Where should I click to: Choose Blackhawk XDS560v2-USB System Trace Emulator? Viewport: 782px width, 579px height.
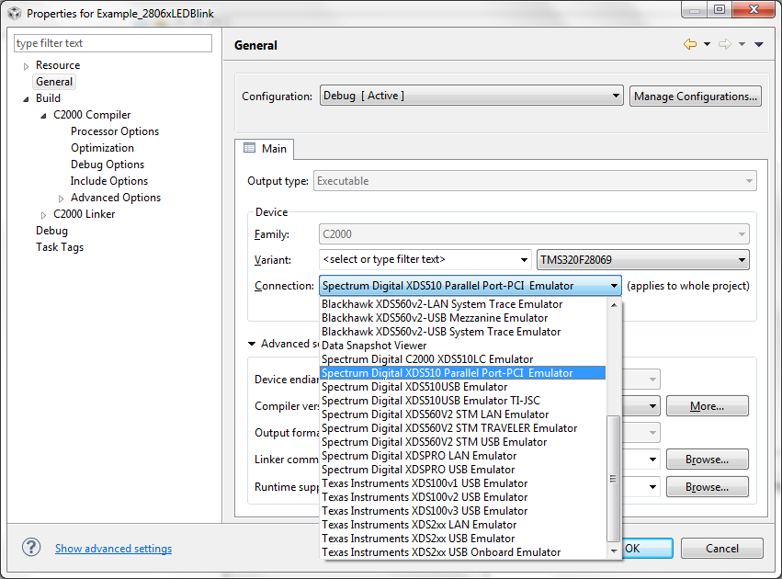pos(463,332)
